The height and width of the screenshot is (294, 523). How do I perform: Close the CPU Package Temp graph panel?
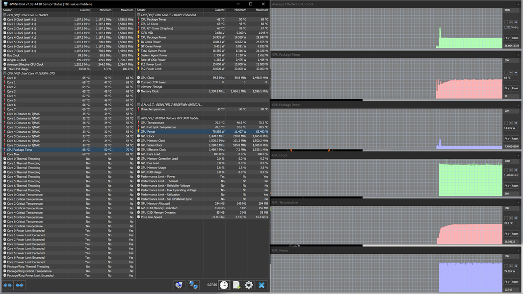point(518,54)
